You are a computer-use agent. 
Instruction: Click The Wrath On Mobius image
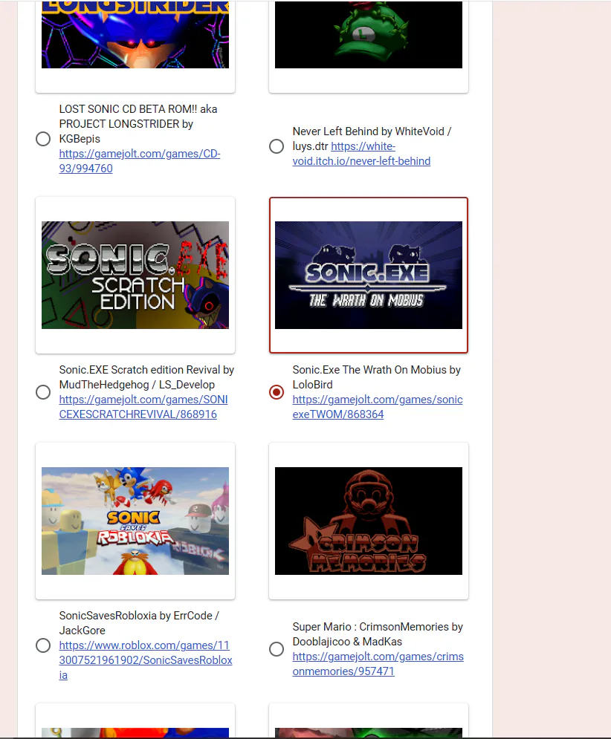point(369,276)
